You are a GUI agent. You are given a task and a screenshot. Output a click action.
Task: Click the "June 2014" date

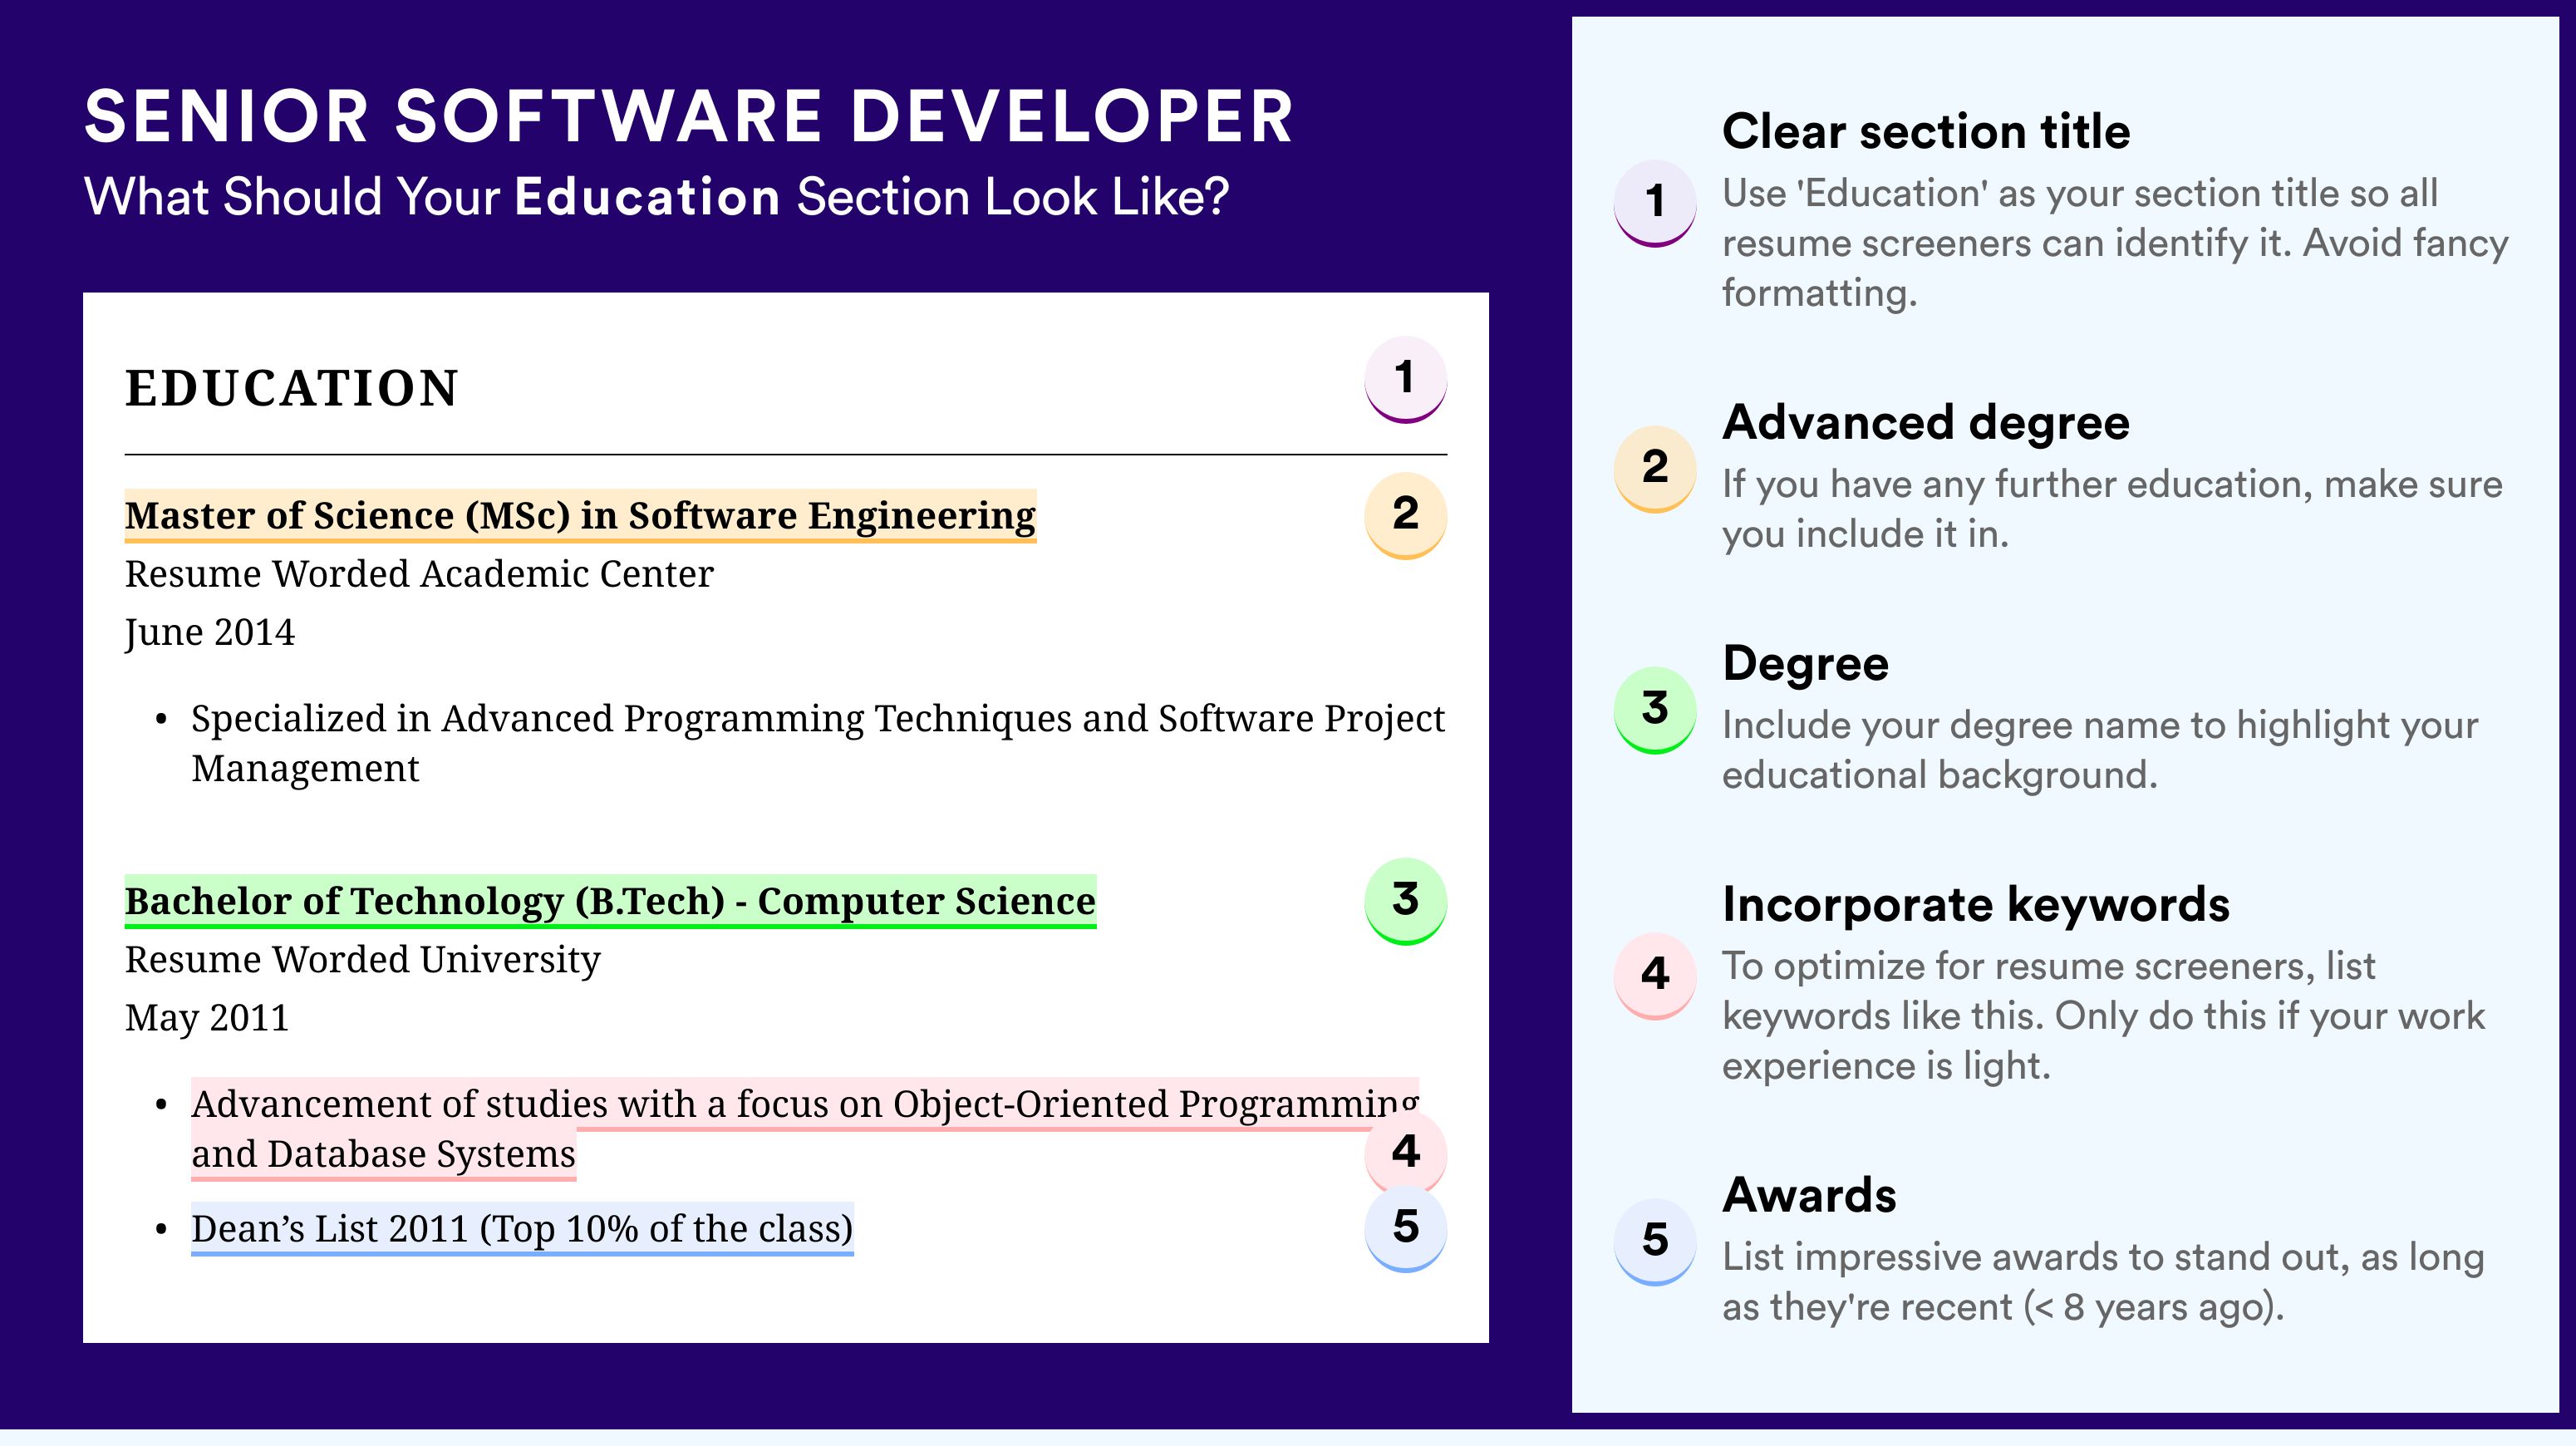tap(209, 633)
